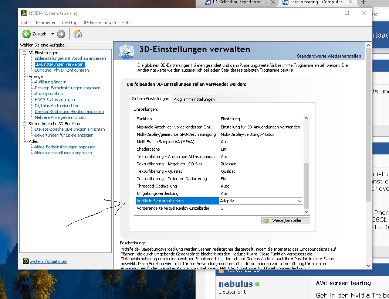Select the Maximale Anzahl der vorgerenderten row
389x299 pixels.
(219, 127)
